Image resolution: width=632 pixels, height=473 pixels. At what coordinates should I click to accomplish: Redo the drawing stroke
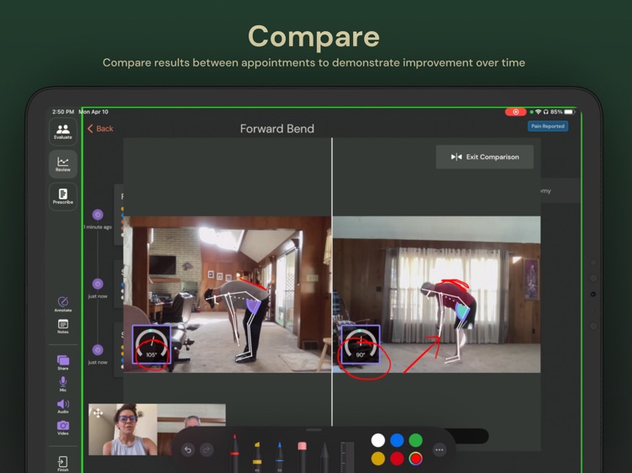click(206, 449)
